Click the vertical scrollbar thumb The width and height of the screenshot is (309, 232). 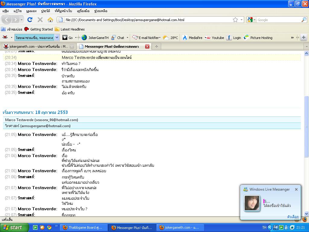(x=307, y=126)
